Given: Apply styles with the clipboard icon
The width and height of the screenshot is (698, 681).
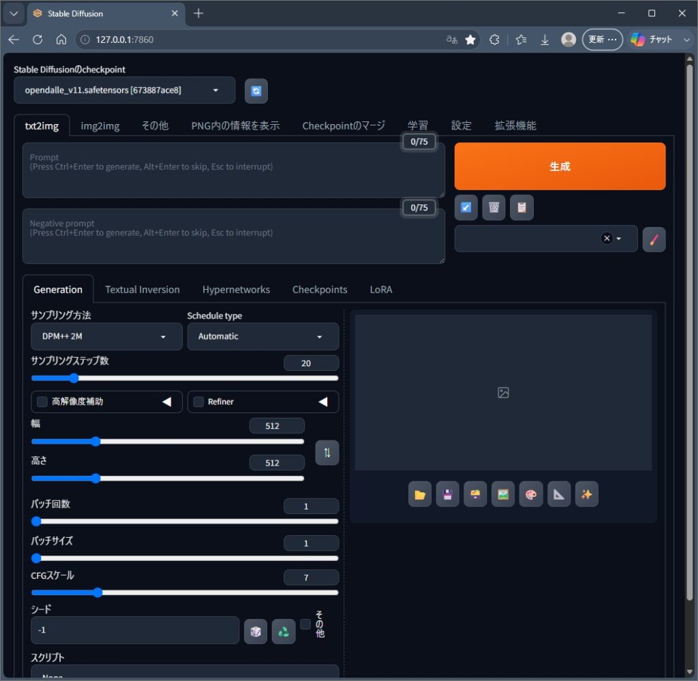Looking at the screenshot, I should click(521, 207).
